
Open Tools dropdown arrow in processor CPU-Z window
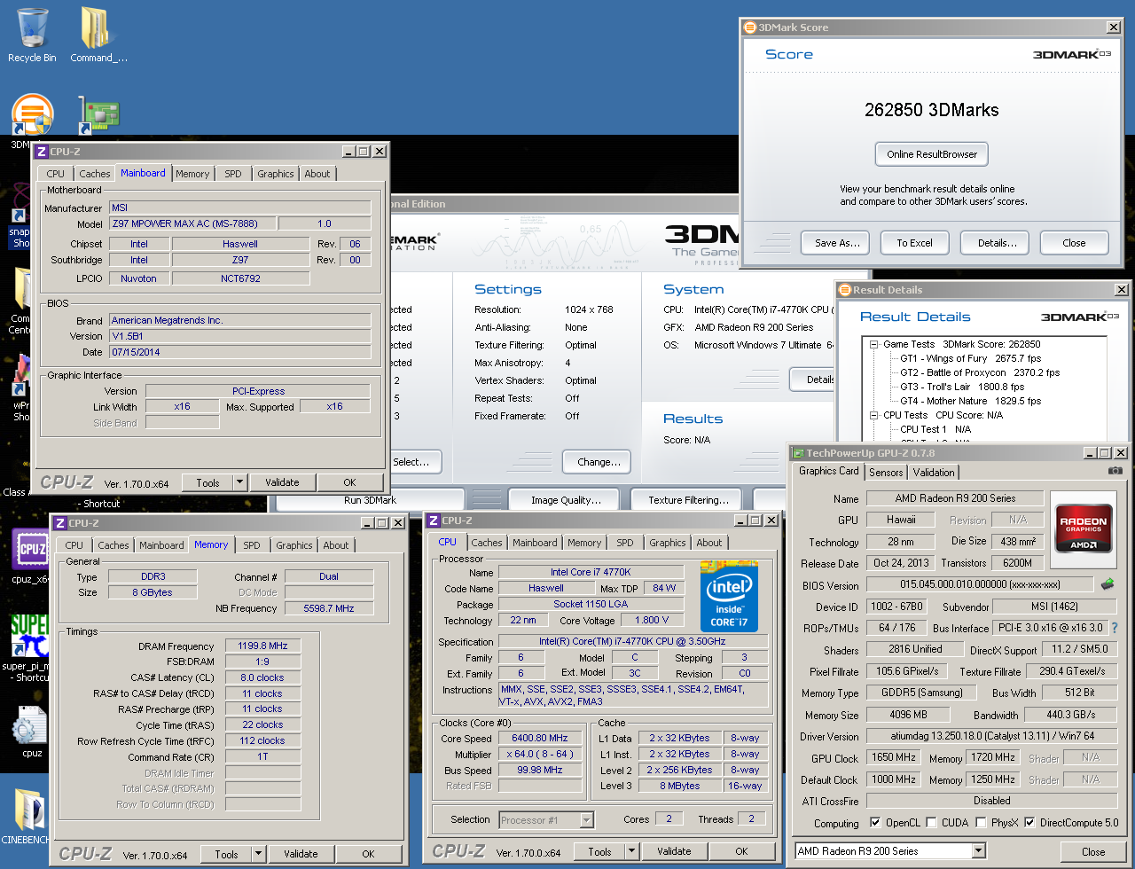pos(631,851)
